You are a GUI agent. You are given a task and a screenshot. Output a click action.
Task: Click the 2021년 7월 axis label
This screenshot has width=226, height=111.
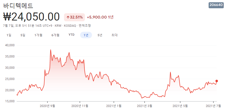(x=213, y=106)
